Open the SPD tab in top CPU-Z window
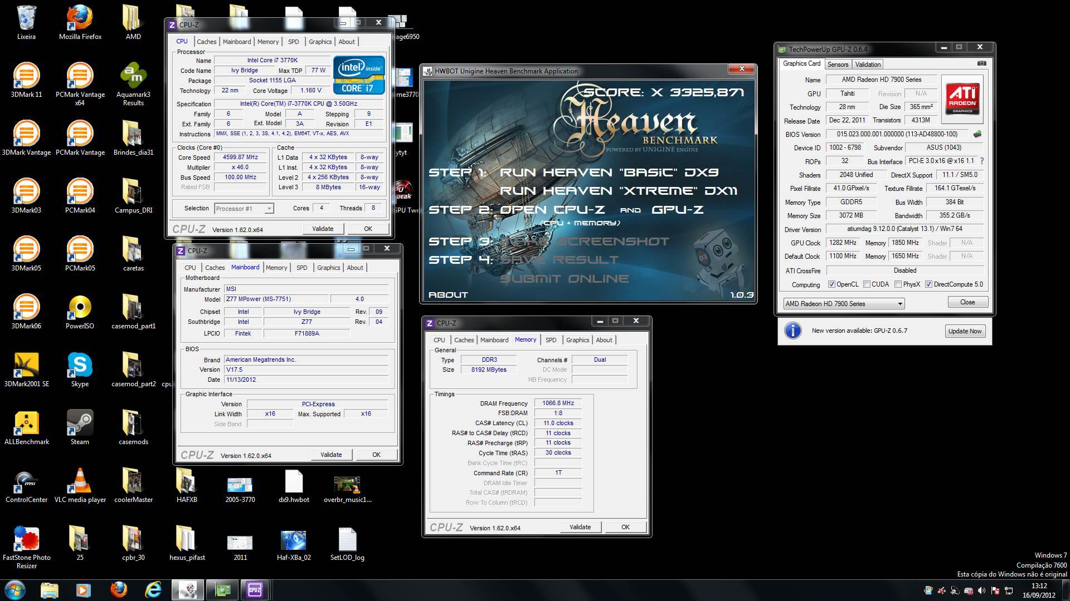Viewport: 1070px width, 601px height. (293, 42)
